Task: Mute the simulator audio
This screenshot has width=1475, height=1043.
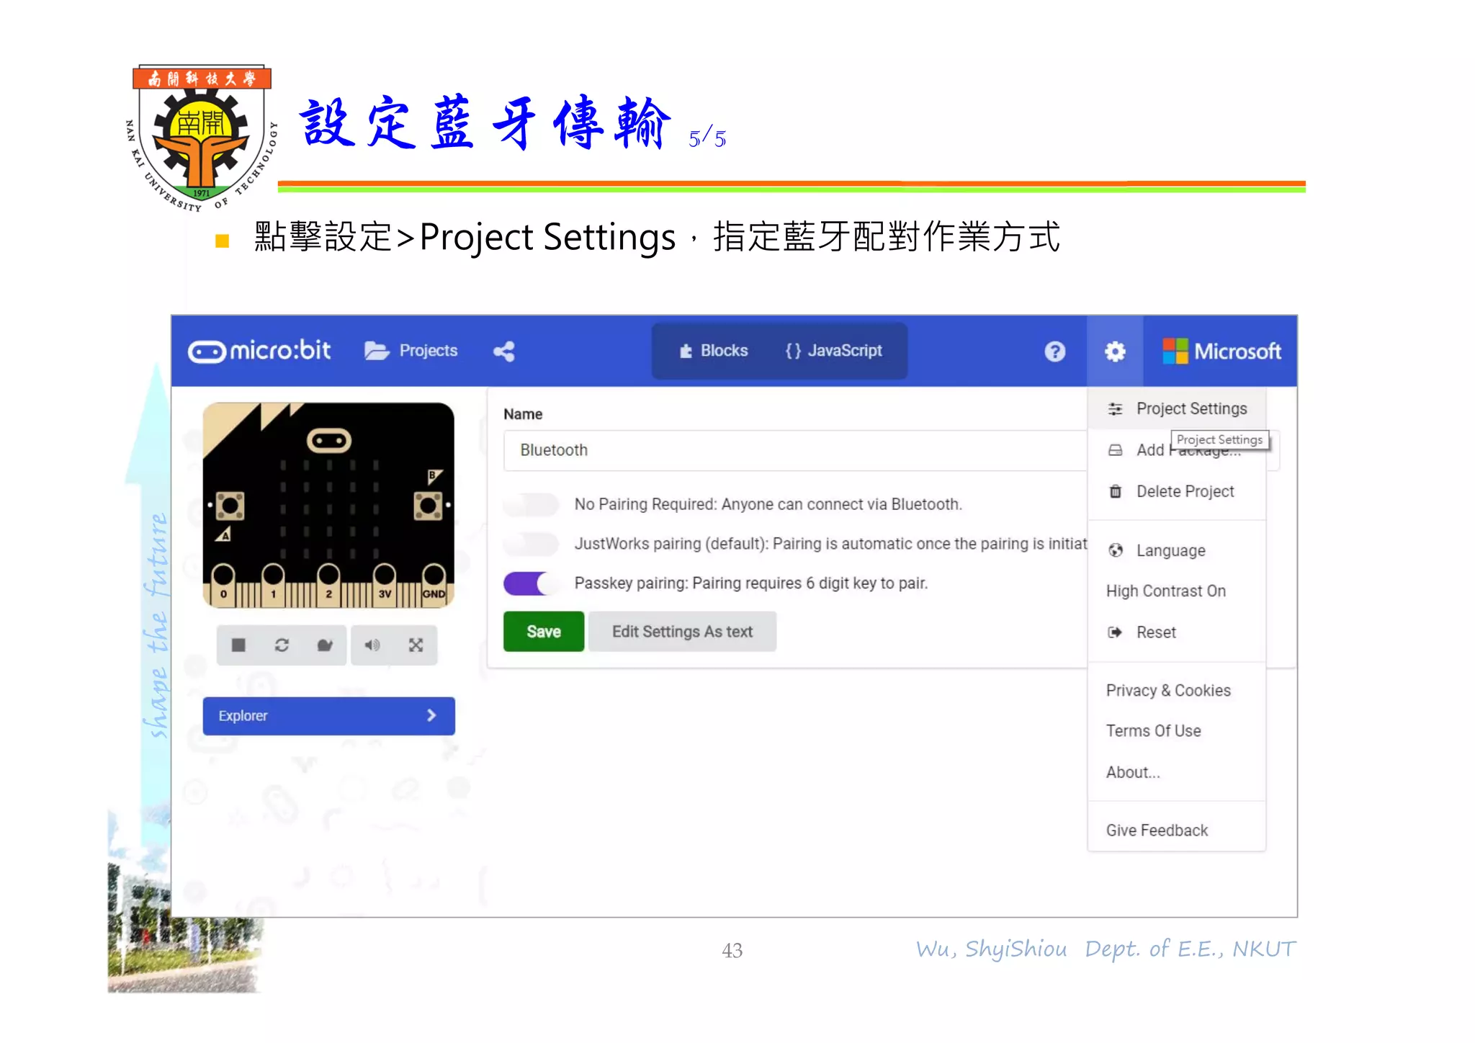Action: [x=372, y=645]
